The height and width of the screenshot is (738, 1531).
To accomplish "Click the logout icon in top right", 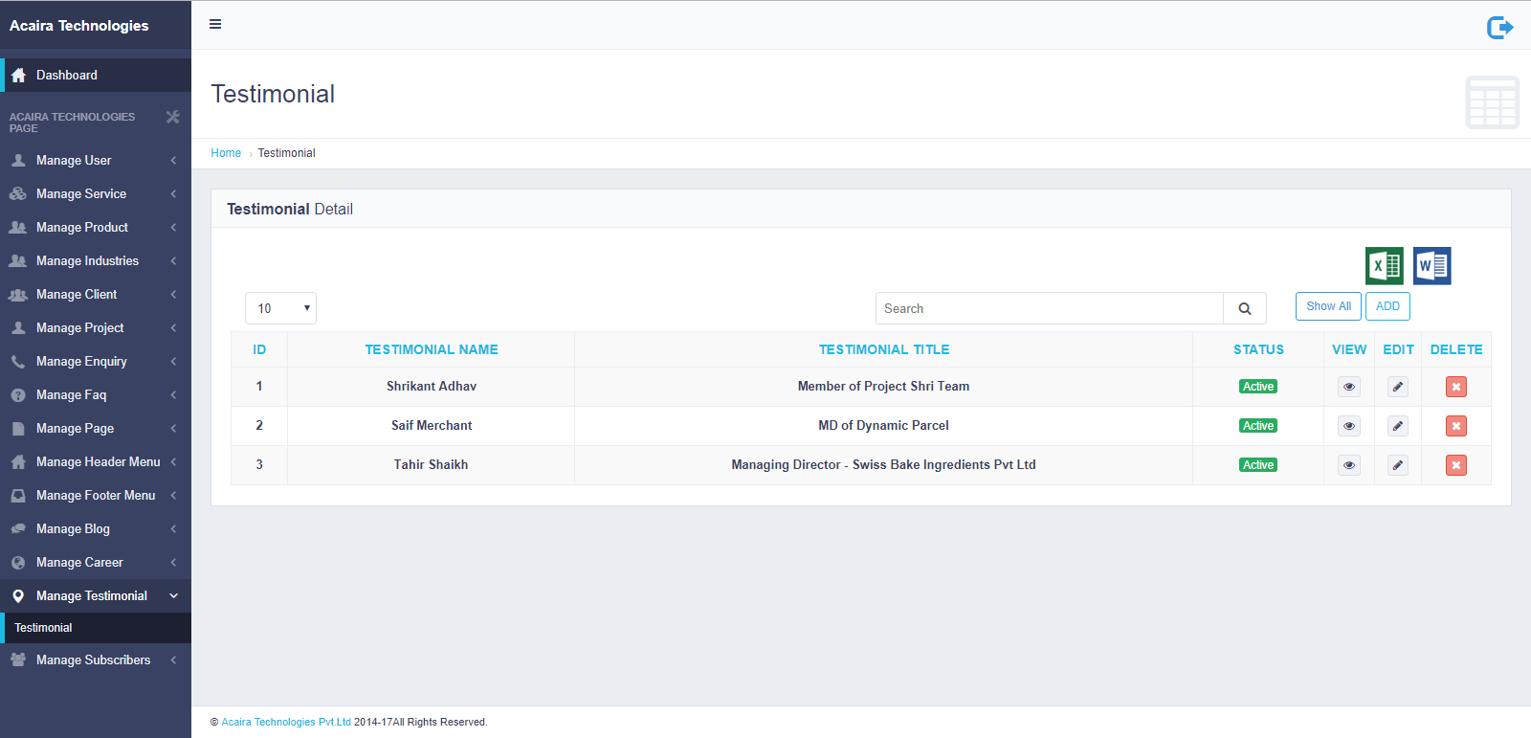I will point(1499,28).
